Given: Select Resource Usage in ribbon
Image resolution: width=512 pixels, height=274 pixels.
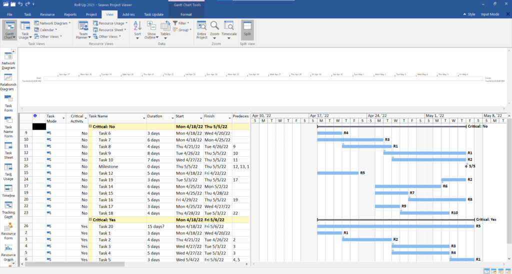Looking at the screenshot, I should coord(110,23).
